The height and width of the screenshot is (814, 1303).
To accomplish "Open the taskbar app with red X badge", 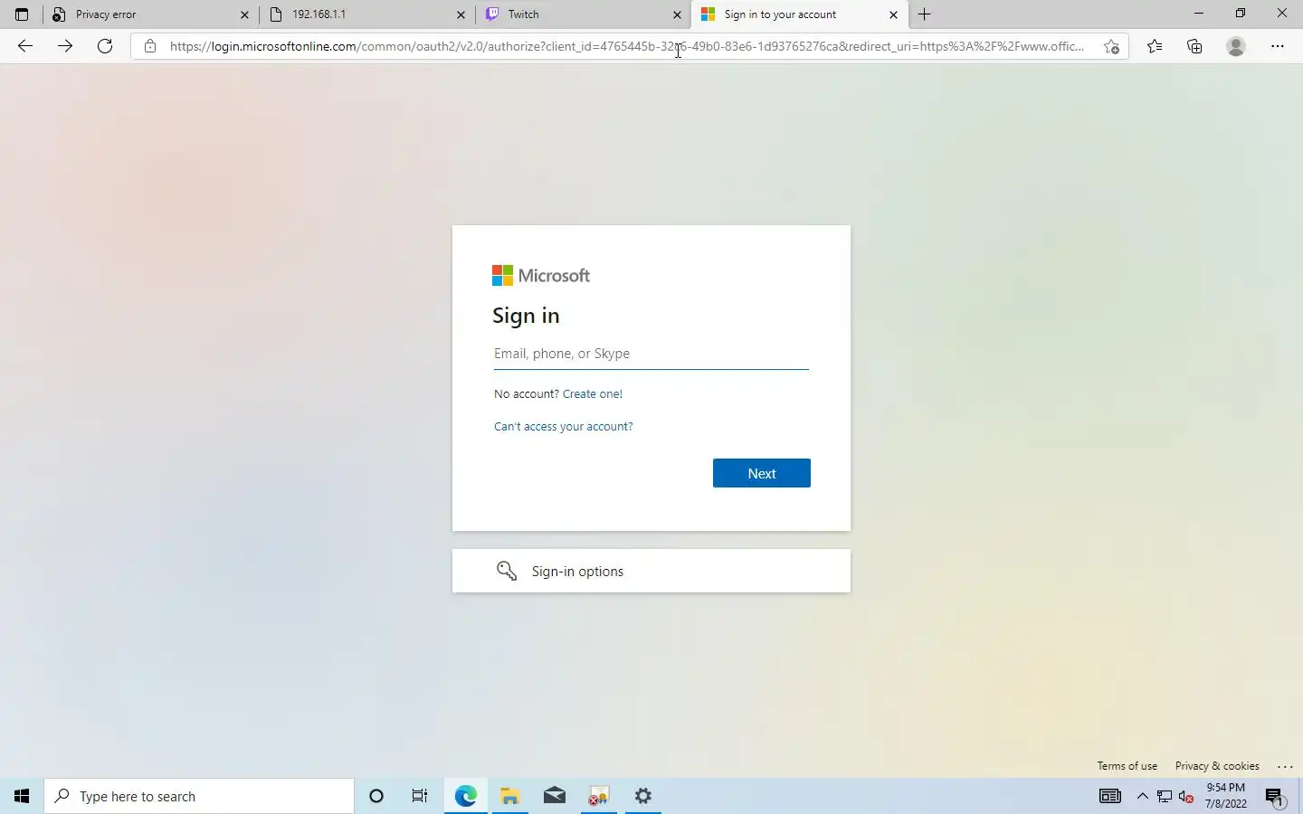I will tap(598, 796).
